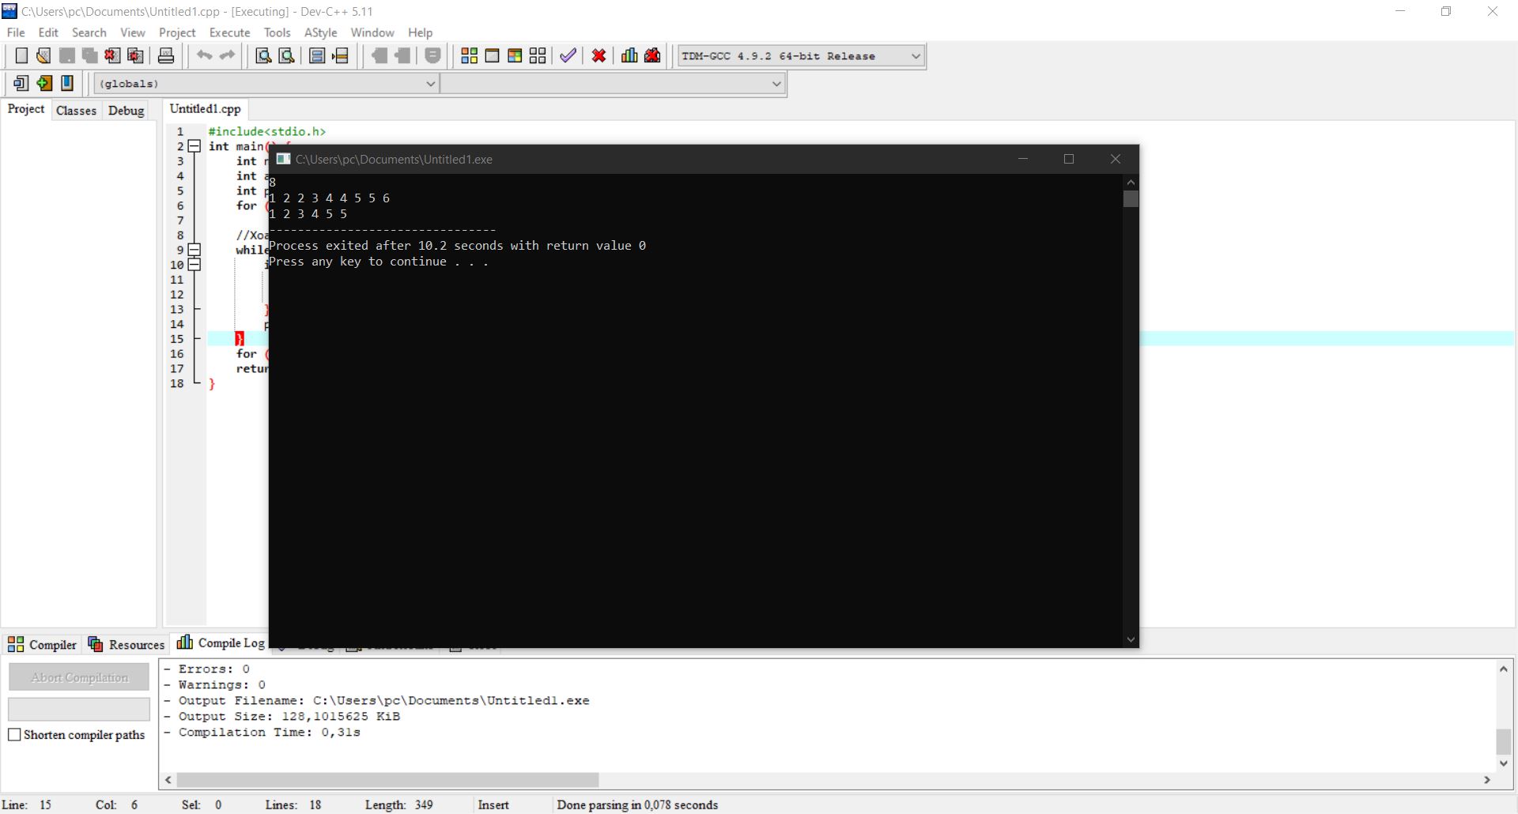Stop execution with the red X icon
The width and height of the screenshot is (1518, 814).
click(x=599, y=55)
